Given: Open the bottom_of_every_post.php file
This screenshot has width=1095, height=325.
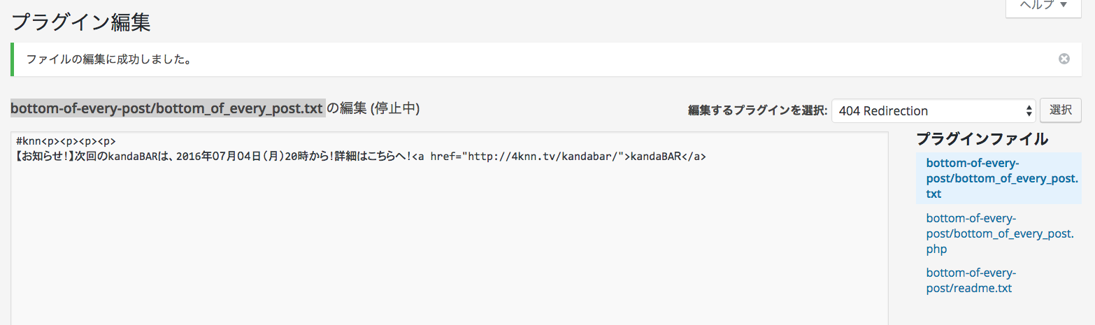Looking at the screenshot, I should 999,233.
